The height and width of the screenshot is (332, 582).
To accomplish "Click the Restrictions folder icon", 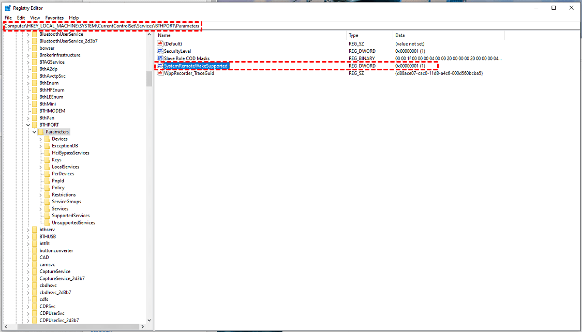I will [47, 195].
